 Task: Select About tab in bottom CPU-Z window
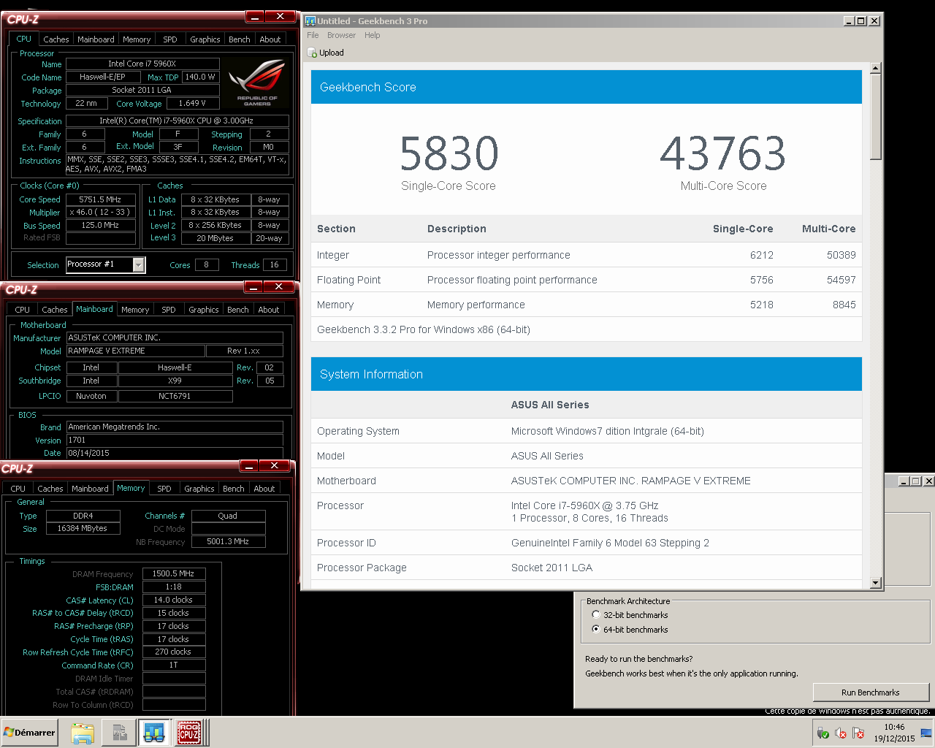tap(264, 489)
